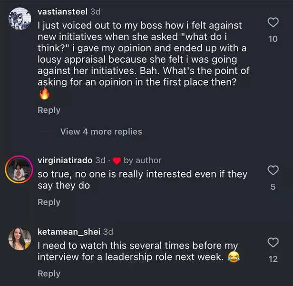The image size is (293, 286).
Task: Reply to virginiatirado's comment
Action: pyautogui.click(x=49, y=202)
